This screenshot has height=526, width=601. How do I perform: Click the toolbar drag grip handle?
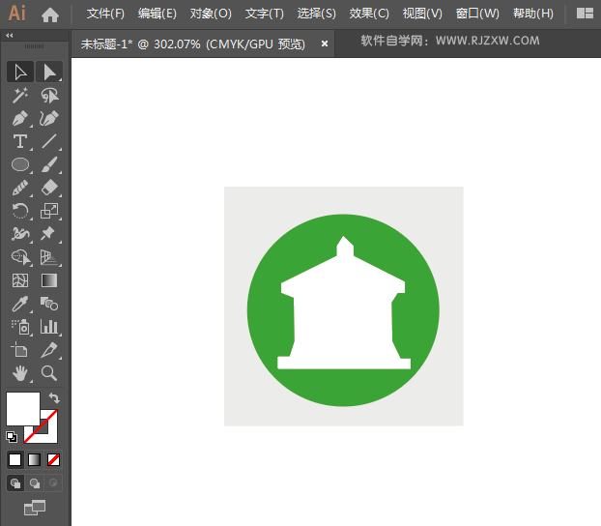[x=35, y=46]
